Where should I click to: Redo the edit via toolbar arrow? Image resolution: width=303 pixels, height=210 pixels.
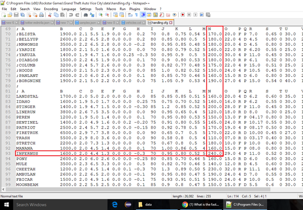[77, 15]
